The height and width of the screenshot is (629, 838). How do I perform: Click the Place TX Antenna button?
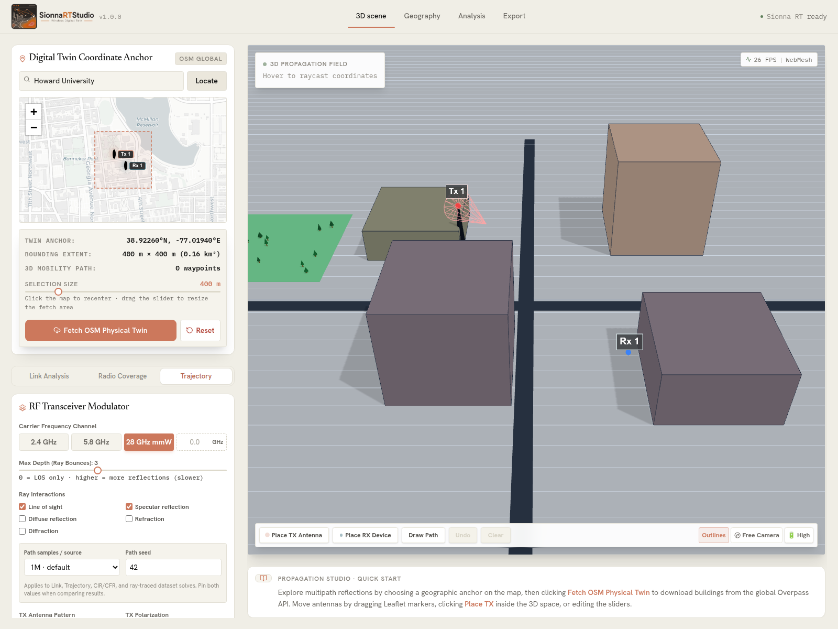pyautogui.click(x=294, y=535)
